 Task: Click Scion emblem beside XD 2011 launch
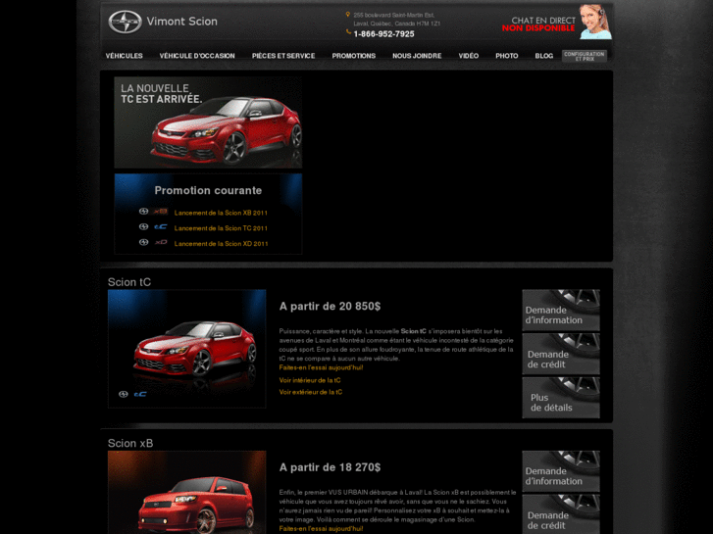pyautogui.click(x=144, y=242)
